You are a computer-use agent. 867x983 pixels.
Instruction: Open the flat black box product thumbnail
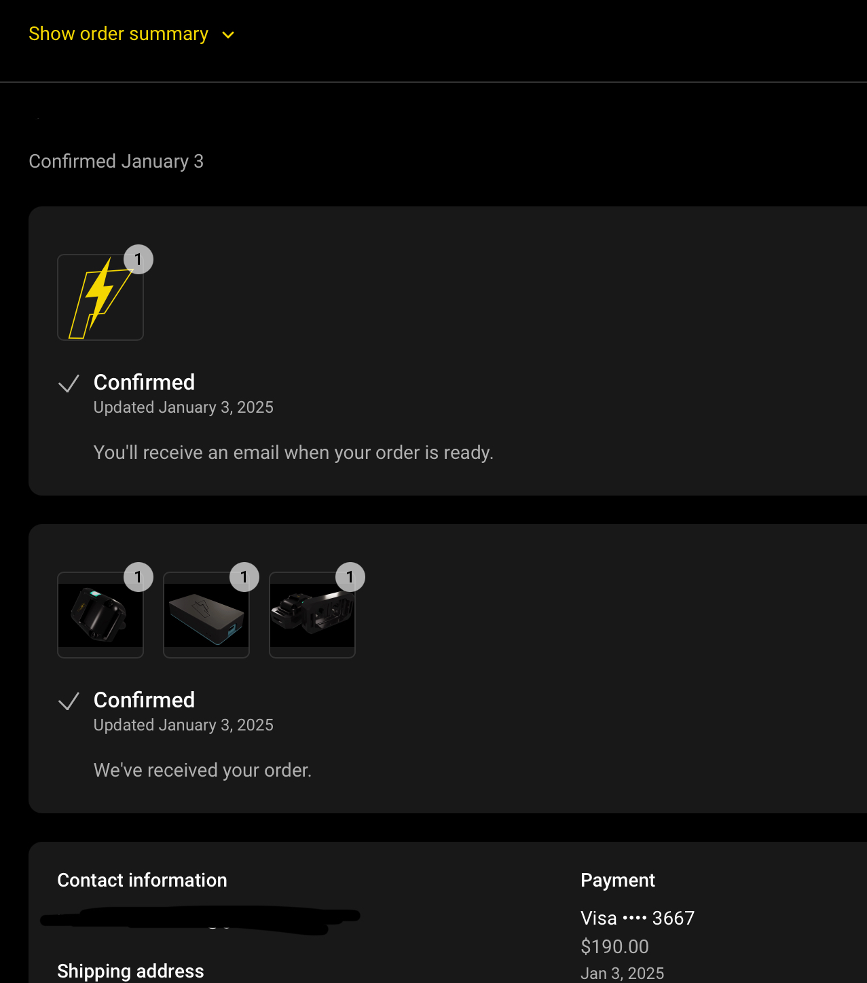206,615
